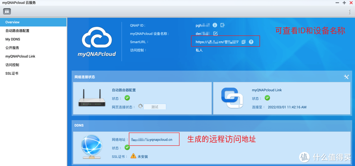Image resolution: width=355 pixels, height=166 pixels.
Task: Click the SSL certificate warning triangle
Action: coord(133,156)
